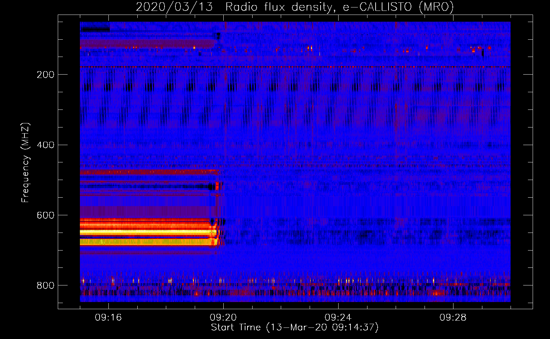Screen dimensions: 550x339
Task: Click the 09:28 time tick label
Action: tap(453, 318)
